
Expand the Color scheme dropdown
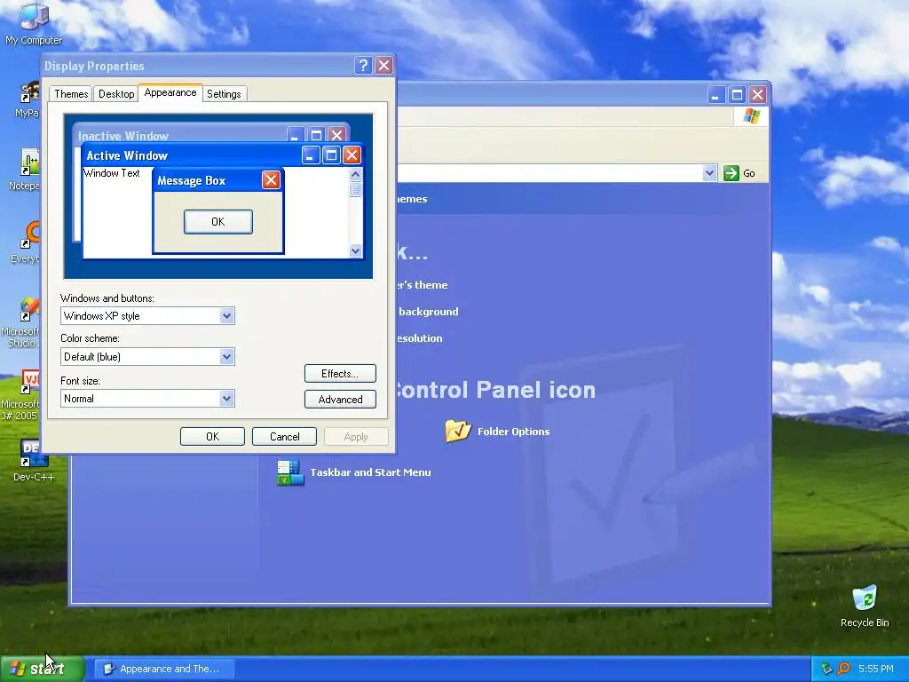click(x=226, y=357)
